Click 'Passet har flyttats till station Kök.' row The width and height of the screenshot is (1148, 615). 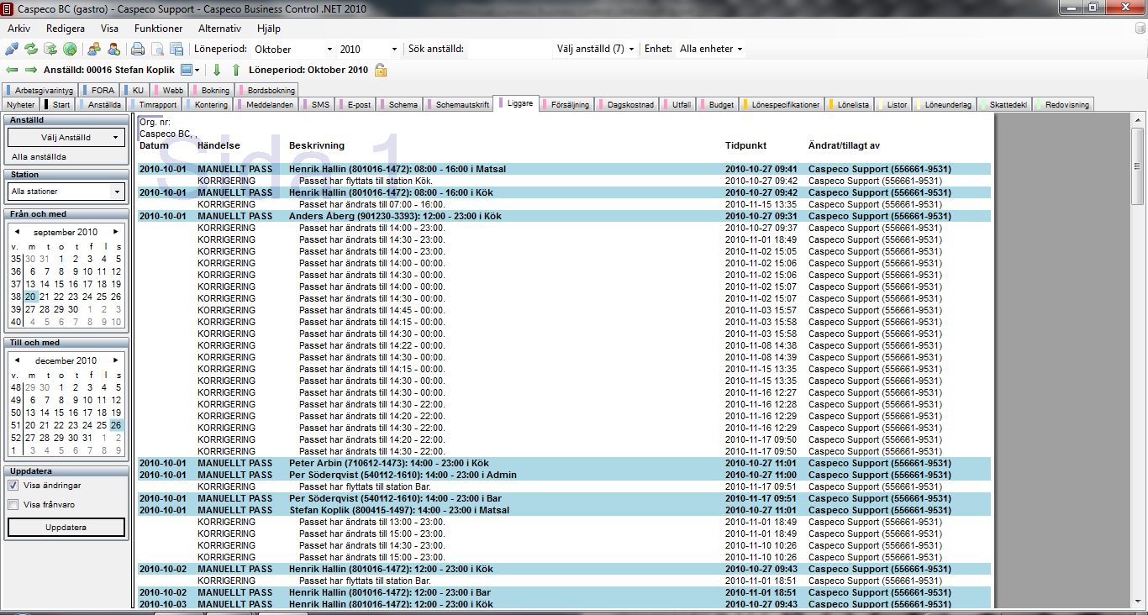(564, 181)
